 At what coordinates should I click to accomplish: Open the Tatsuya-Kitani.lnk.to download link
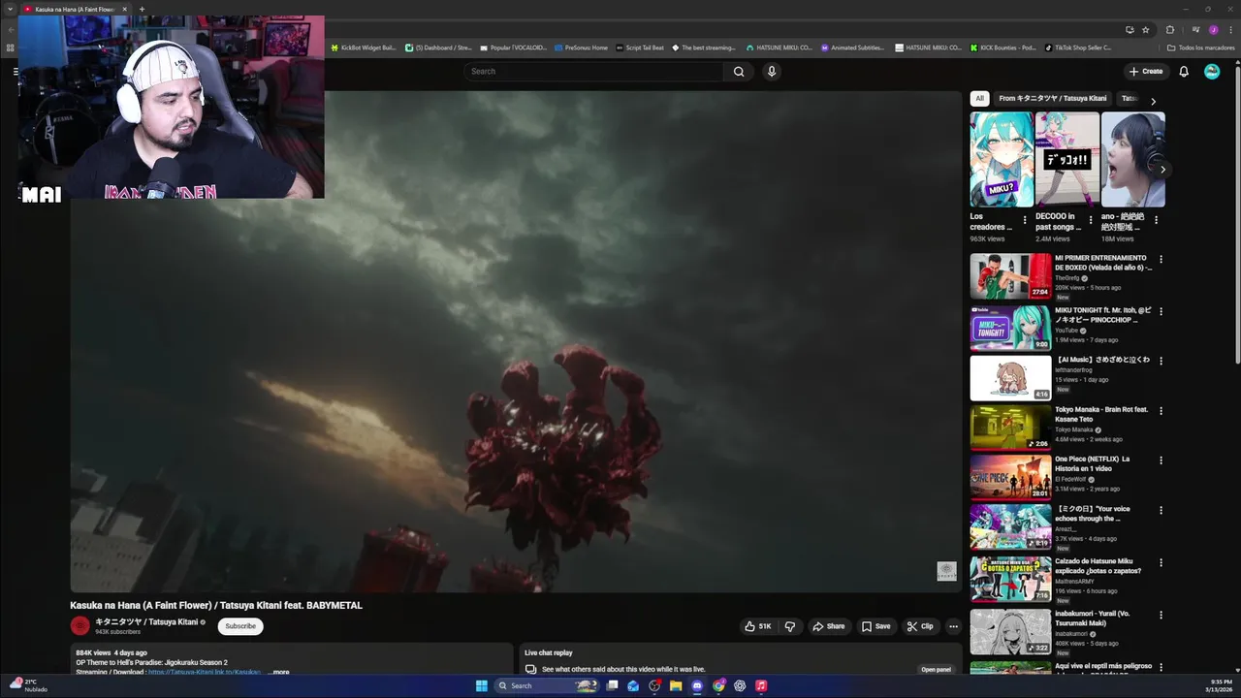205,672
